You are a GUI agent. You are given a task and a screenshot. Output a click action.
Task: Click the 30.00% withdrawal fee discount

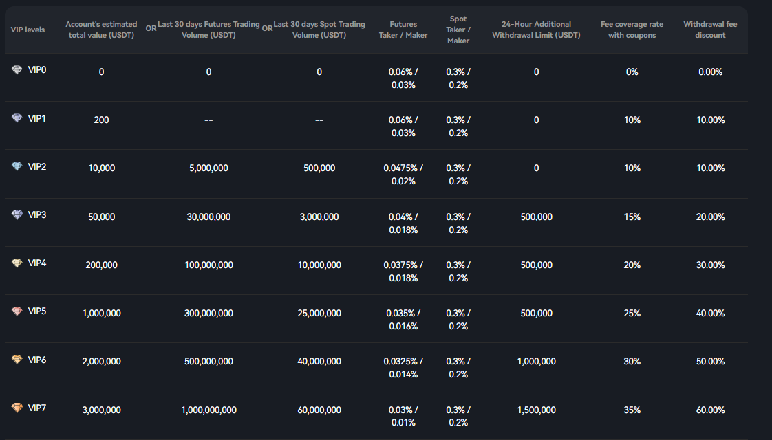click(x=710, y=265)
